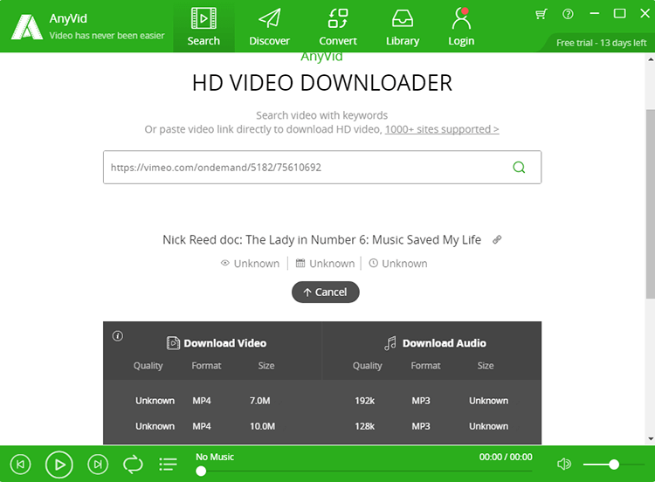
Task: Copy link icon next to video title
Action: [x=497, y=240]
